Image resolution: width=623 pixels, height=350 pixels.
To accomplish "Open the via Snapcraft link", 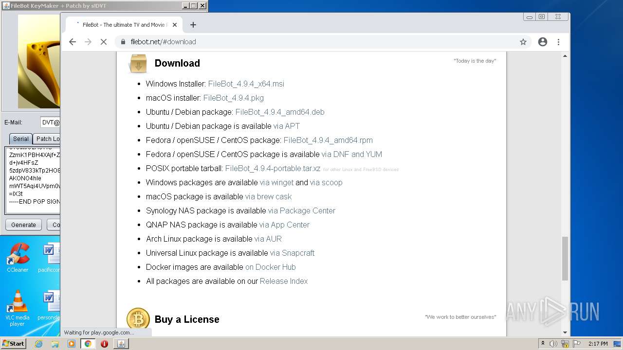I will pos(293,253).
